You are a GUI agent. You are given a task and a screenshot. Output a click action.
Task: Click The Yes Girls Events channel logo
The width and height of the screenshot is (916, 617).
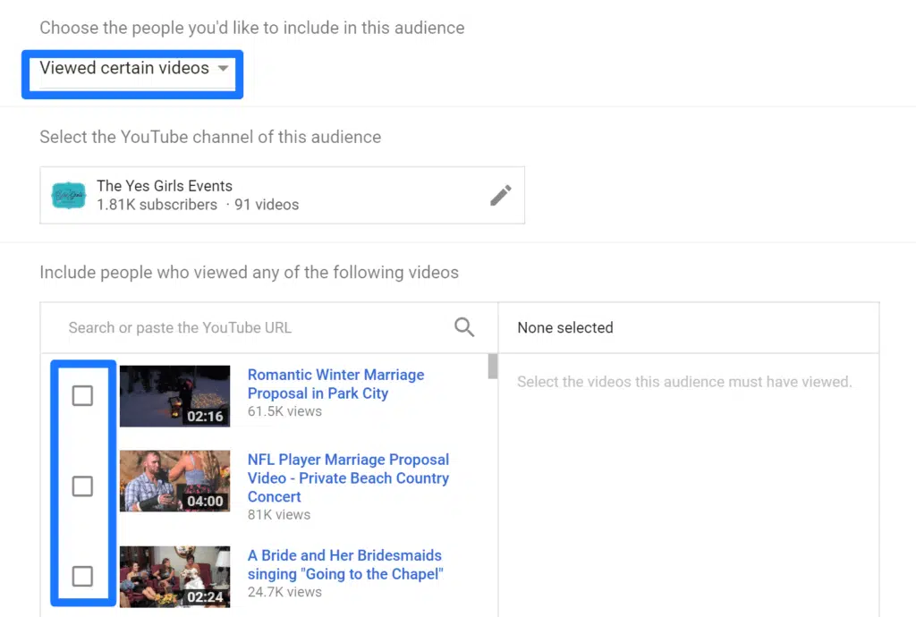click(68, 195)
